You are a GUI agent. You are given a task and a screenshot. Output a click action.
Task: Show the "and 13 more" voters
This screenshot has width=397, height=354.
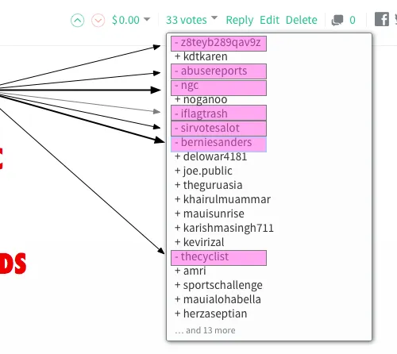205,330
